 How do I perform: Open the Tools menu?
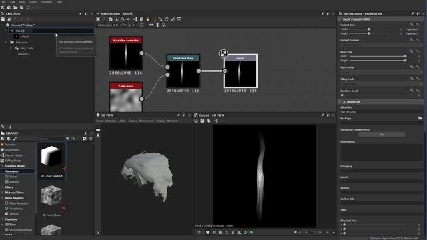point(22,2)
